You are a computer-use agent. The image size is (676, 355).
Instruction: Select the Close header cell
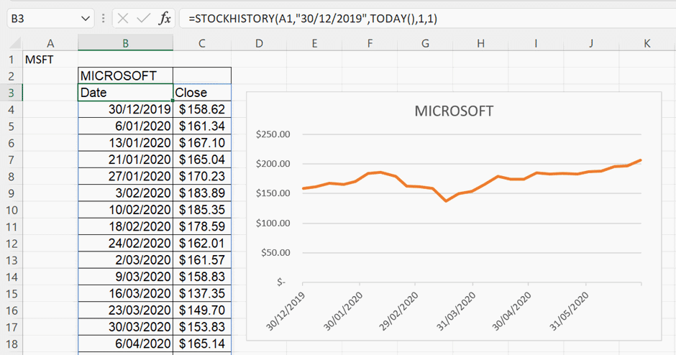click(x=201, y=92)
